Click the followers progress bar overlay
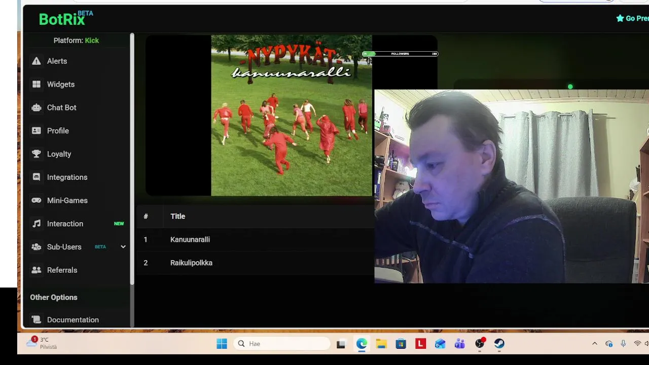Viewport: 649px width, 365px height. 400,54
